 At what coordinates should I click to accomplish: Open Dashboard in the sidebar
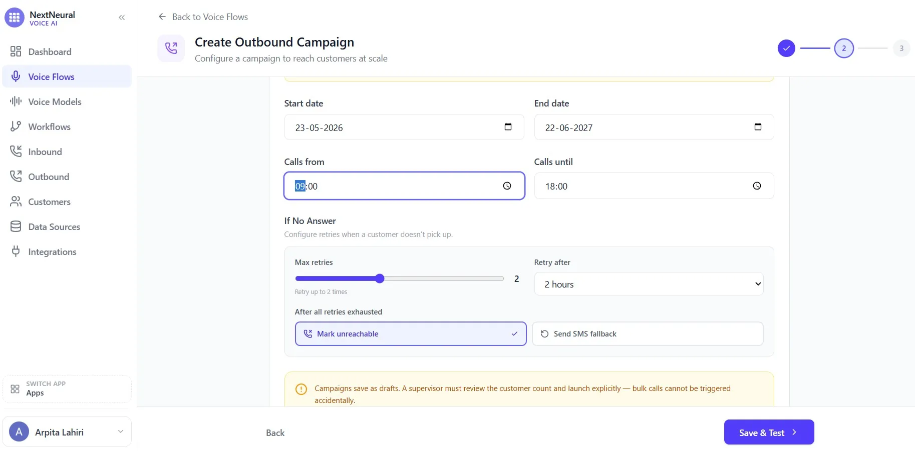pyautogui.click(x=67, y=51)
